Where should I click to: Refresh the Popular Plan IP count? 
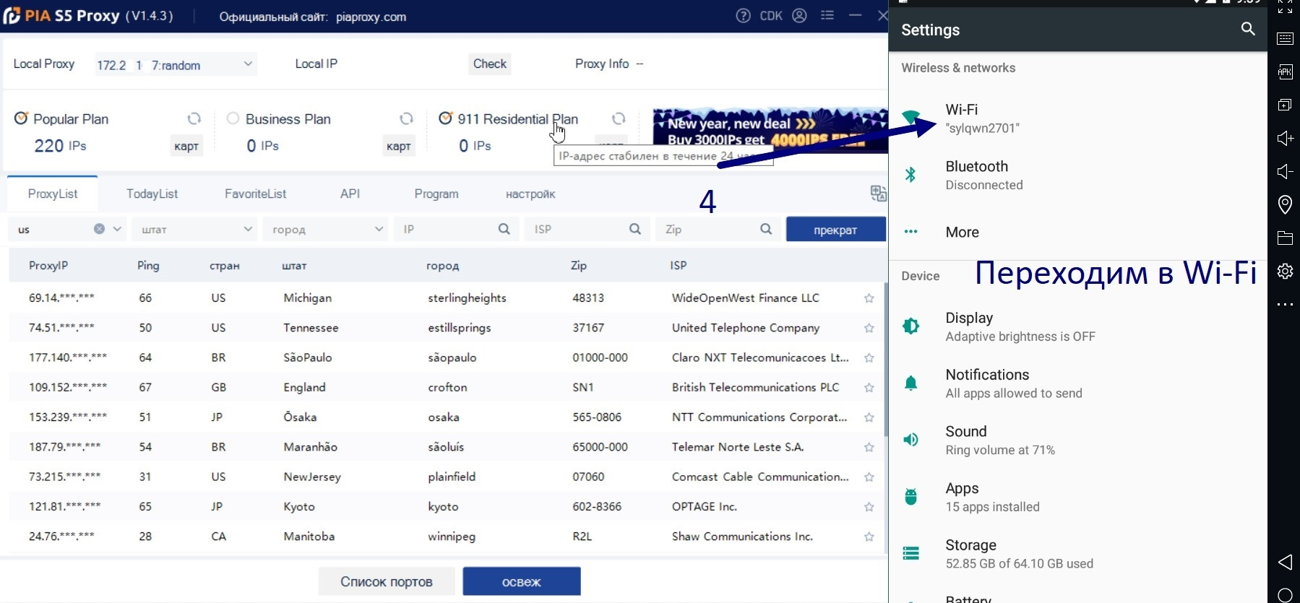pos(194,118)
